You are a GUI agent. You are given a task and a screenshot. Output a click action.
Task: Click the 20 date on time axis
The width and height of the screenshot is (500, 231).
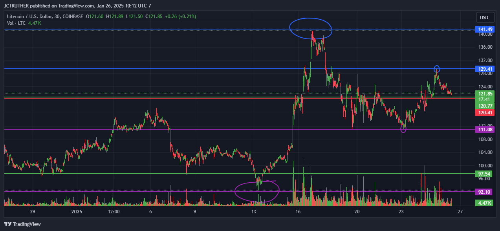tap(357, 212)
